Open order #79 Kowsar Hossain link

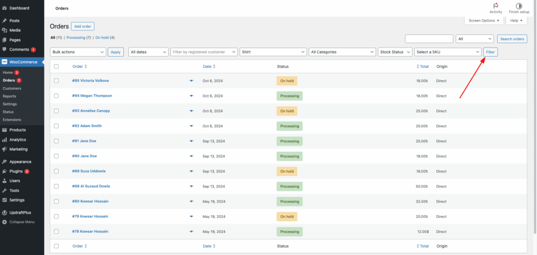[90, 216]
